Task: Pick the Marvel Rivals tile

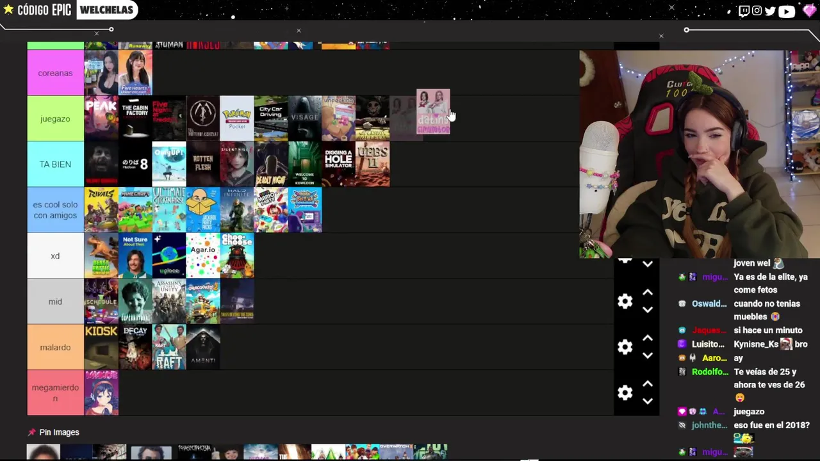Action: click(101, 210)
